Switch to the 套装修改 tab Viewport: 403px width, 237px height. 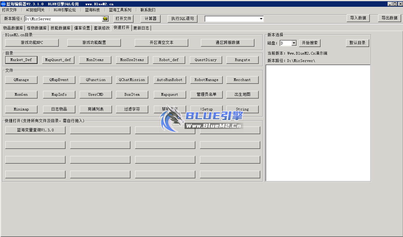click(102, 28)
